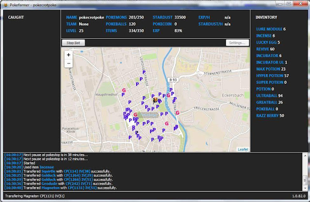Click the gym marker below the B 93 label
Screen dimensions: 310x202
[x=169, y=95]
